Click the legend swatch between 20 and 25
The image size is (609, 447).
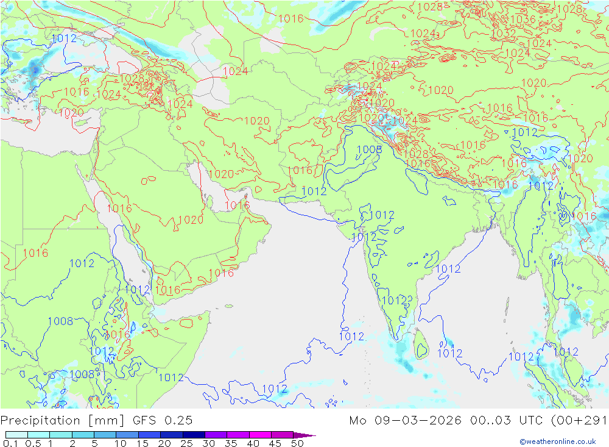(x=171, y=435)
